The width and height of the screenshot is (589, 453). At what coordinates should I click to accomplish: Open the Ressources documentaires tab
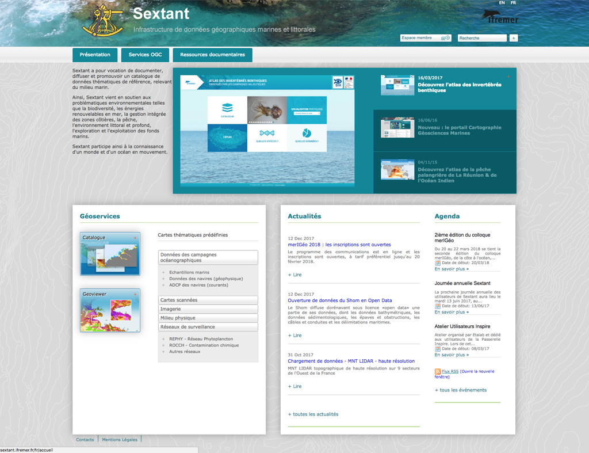(x=212, y=55)
